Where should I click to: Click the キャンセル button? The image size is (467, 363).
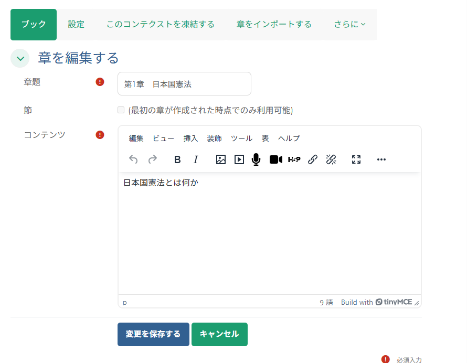tap(219, 334)
